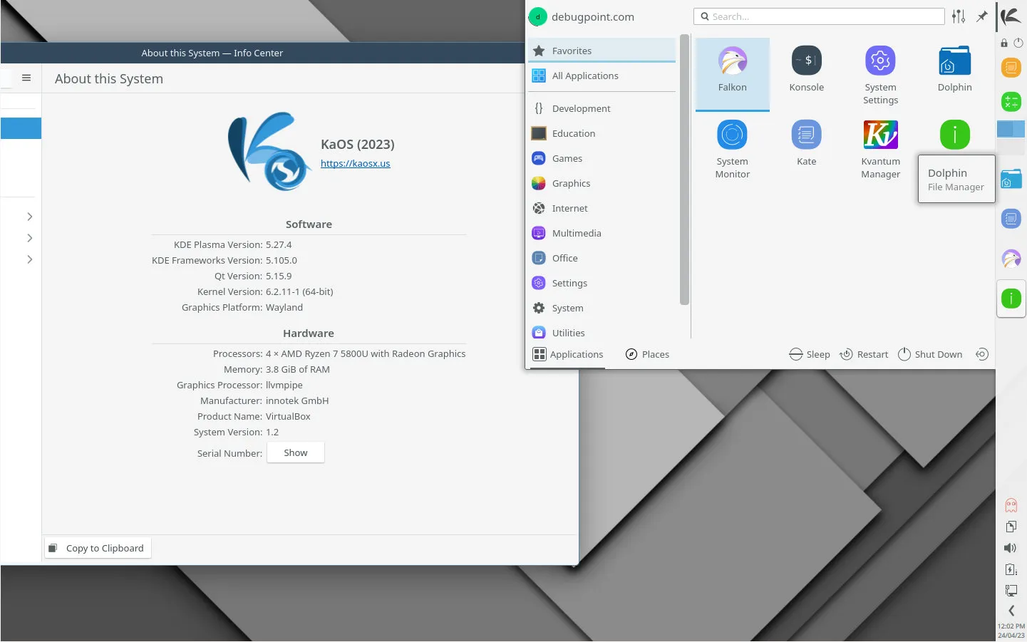This screenshot has width=1027, height=642.
Task: Open launcher configuration sliders icon
Action: point(959,16)
